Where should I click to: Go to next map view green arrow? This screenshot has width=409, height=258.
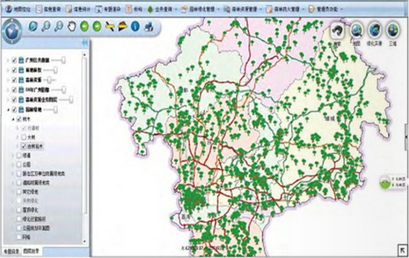click(x=97, y=27)
